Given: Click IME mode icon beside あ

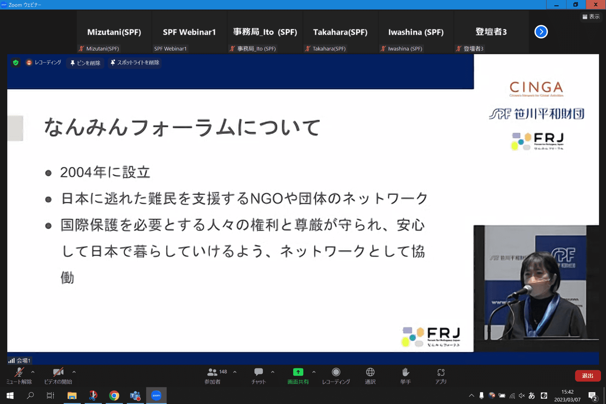Looking at the screenshot, I should pyautogui.click(x=544, y=395).
